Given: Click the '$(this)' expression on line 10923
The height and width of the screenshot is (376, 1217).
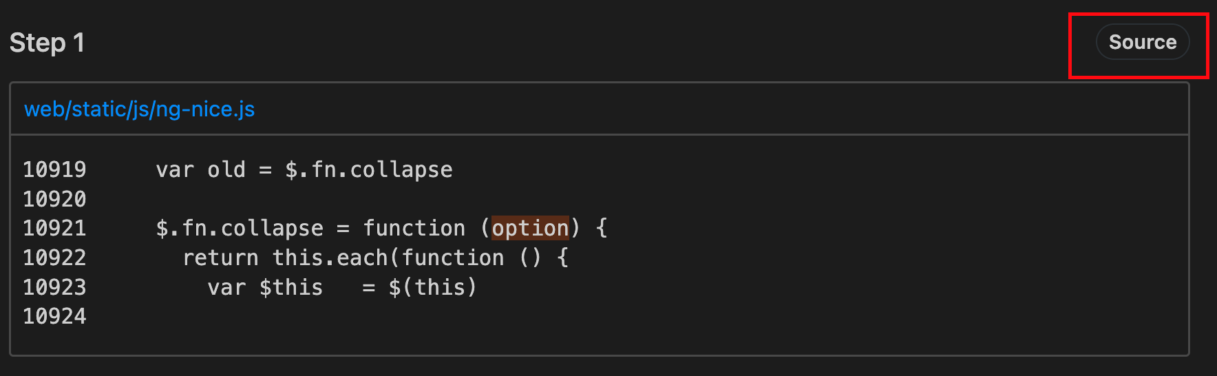Looking at the screenshot, I should 432,287.
